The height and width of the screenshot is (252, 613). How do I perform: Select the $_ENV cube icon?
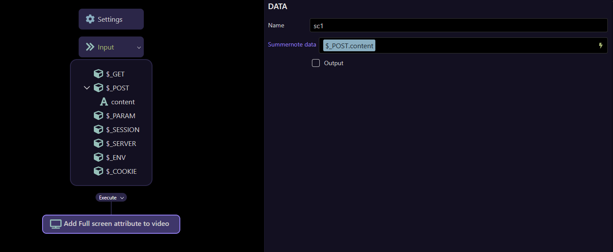pyautogui.click(x=99, y=157)
